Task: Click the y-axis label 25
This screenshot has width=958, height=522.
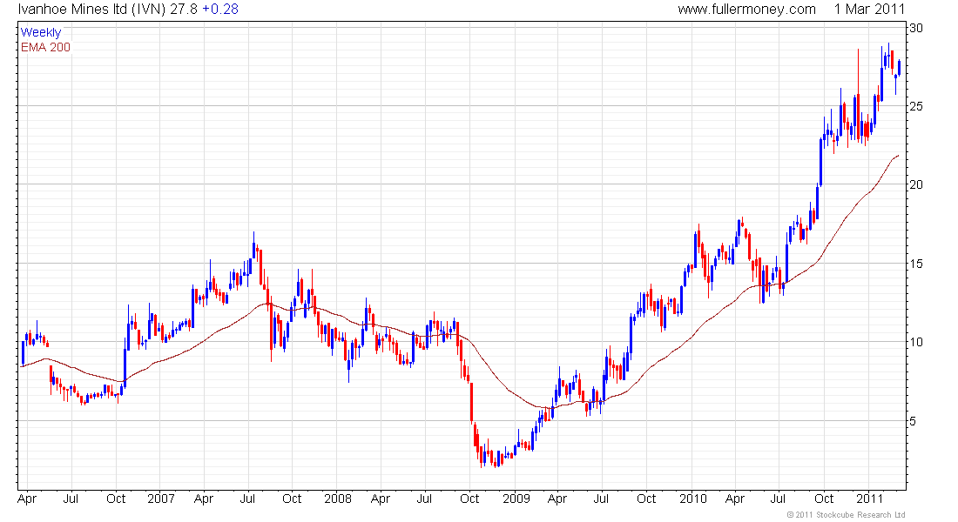Action: pyautogui.click(x=916, y=106)
